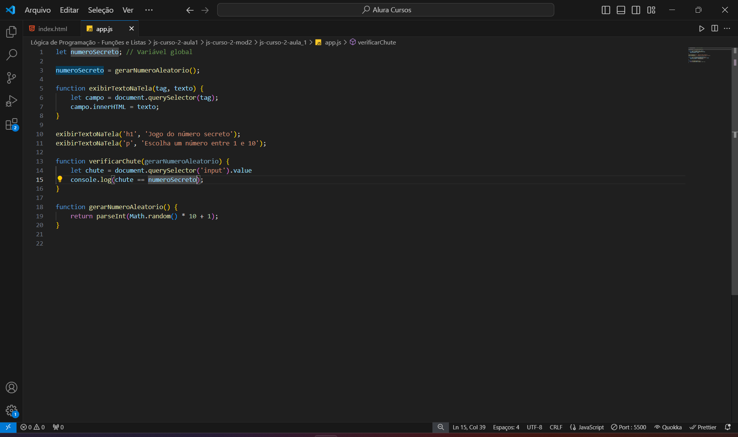
Task: Click the Run and Debug icon
Action: 12,101
